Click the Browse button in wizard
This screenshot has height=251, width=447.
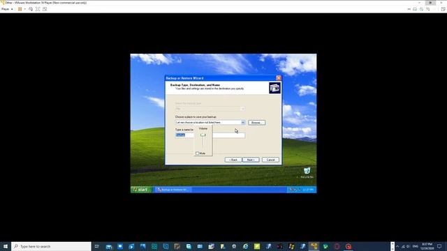[256, 123]
